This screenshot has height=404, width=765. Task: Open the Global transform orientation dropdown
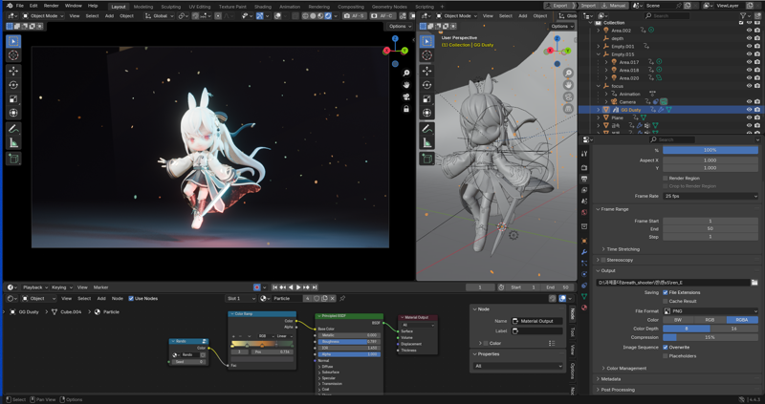[159, 15]
